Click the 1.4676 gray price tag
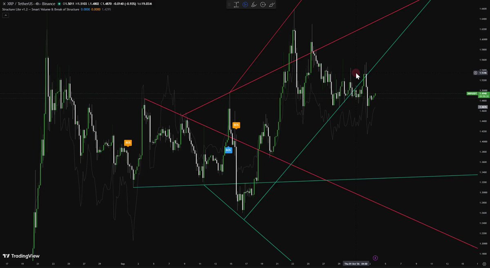 (483, 107)
